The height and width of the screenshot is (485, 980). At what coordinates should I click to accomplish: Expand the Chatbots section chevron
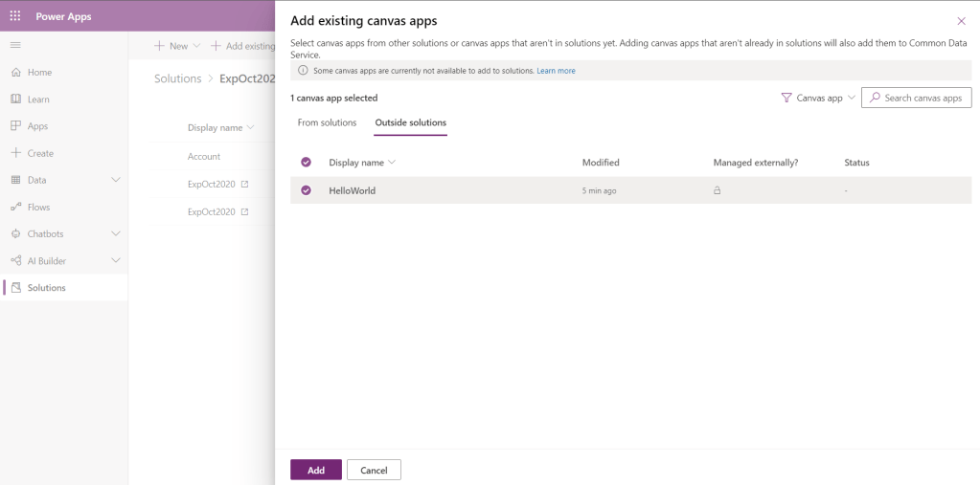tap(116, 233)
